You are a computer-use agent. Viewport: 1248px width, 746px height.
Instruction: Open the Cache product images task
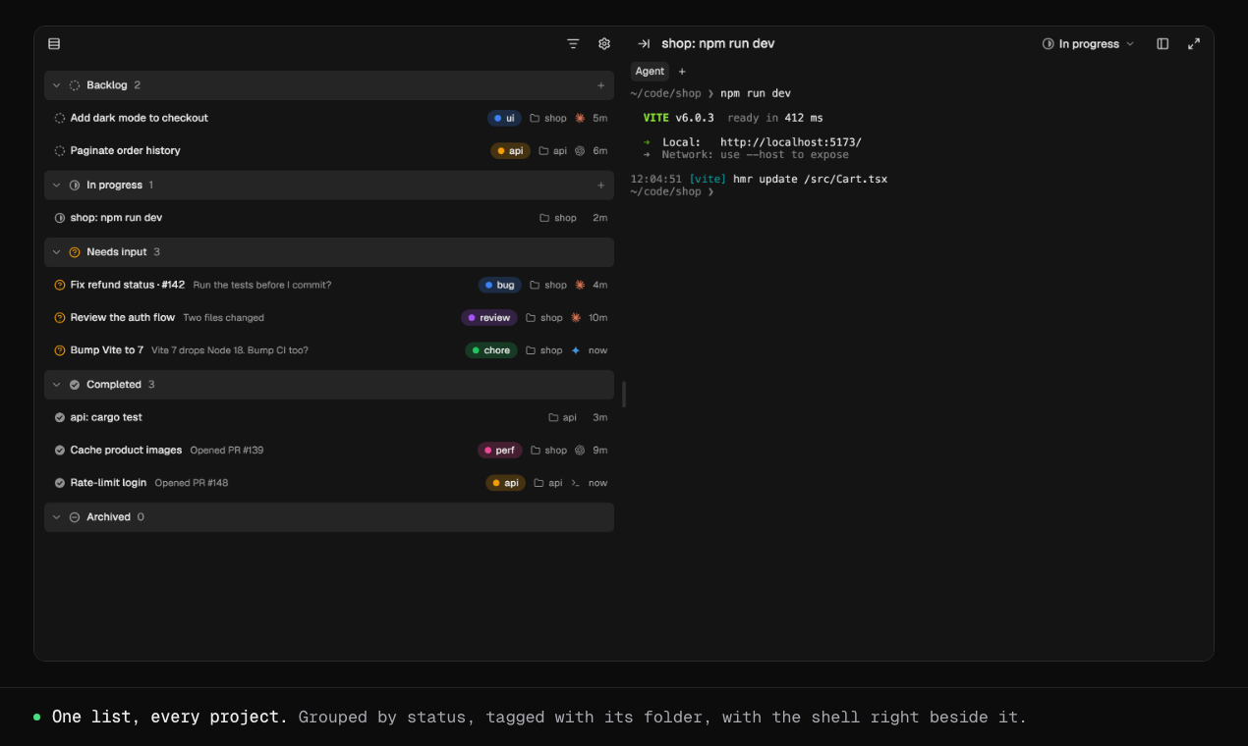(x=329, y=451)
